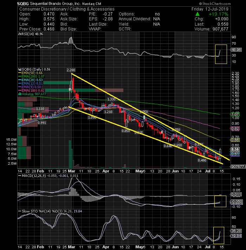Click the Nasdaq CM exchange label
Image resolution: width=246 pixels, height=250 pixels.
[x=92, y=4]
